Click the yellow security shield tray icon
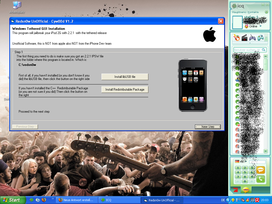Image resolution: width=272 pixels, height=204 pixels. point(233,200)
